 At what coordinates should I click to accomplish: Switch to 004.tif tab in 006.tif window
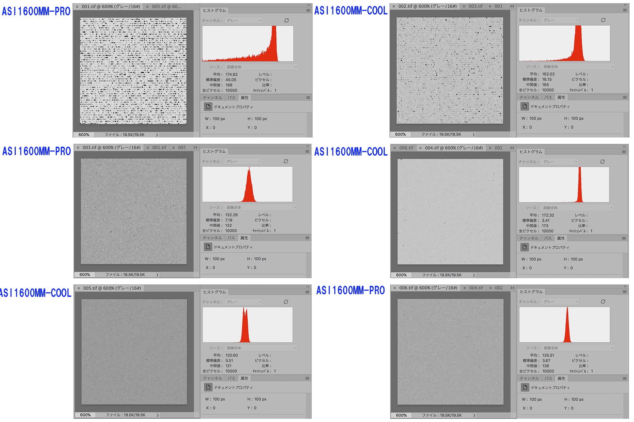tap(476, 288)
